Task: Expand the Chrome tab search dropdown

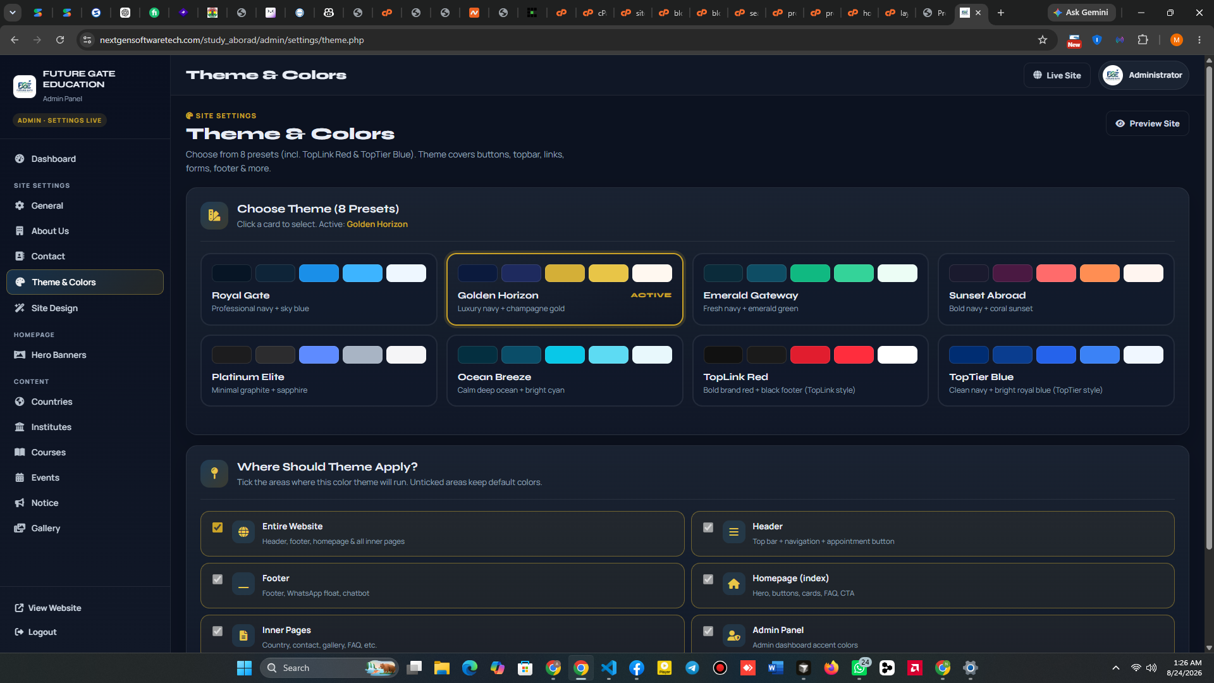Action: coord(12,13)
